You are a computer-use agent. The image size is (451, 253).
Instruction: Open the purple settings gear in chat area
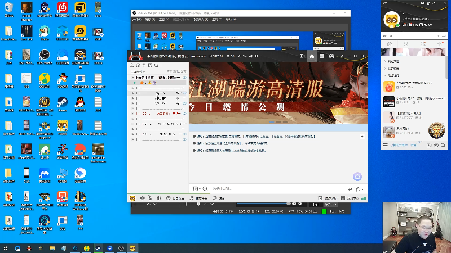click(357, 177)
